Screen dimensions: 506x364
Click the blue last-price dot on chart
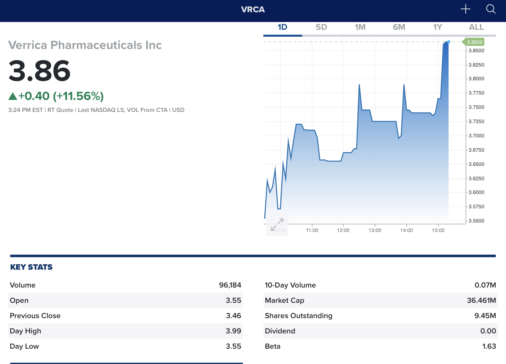[449, 42]
